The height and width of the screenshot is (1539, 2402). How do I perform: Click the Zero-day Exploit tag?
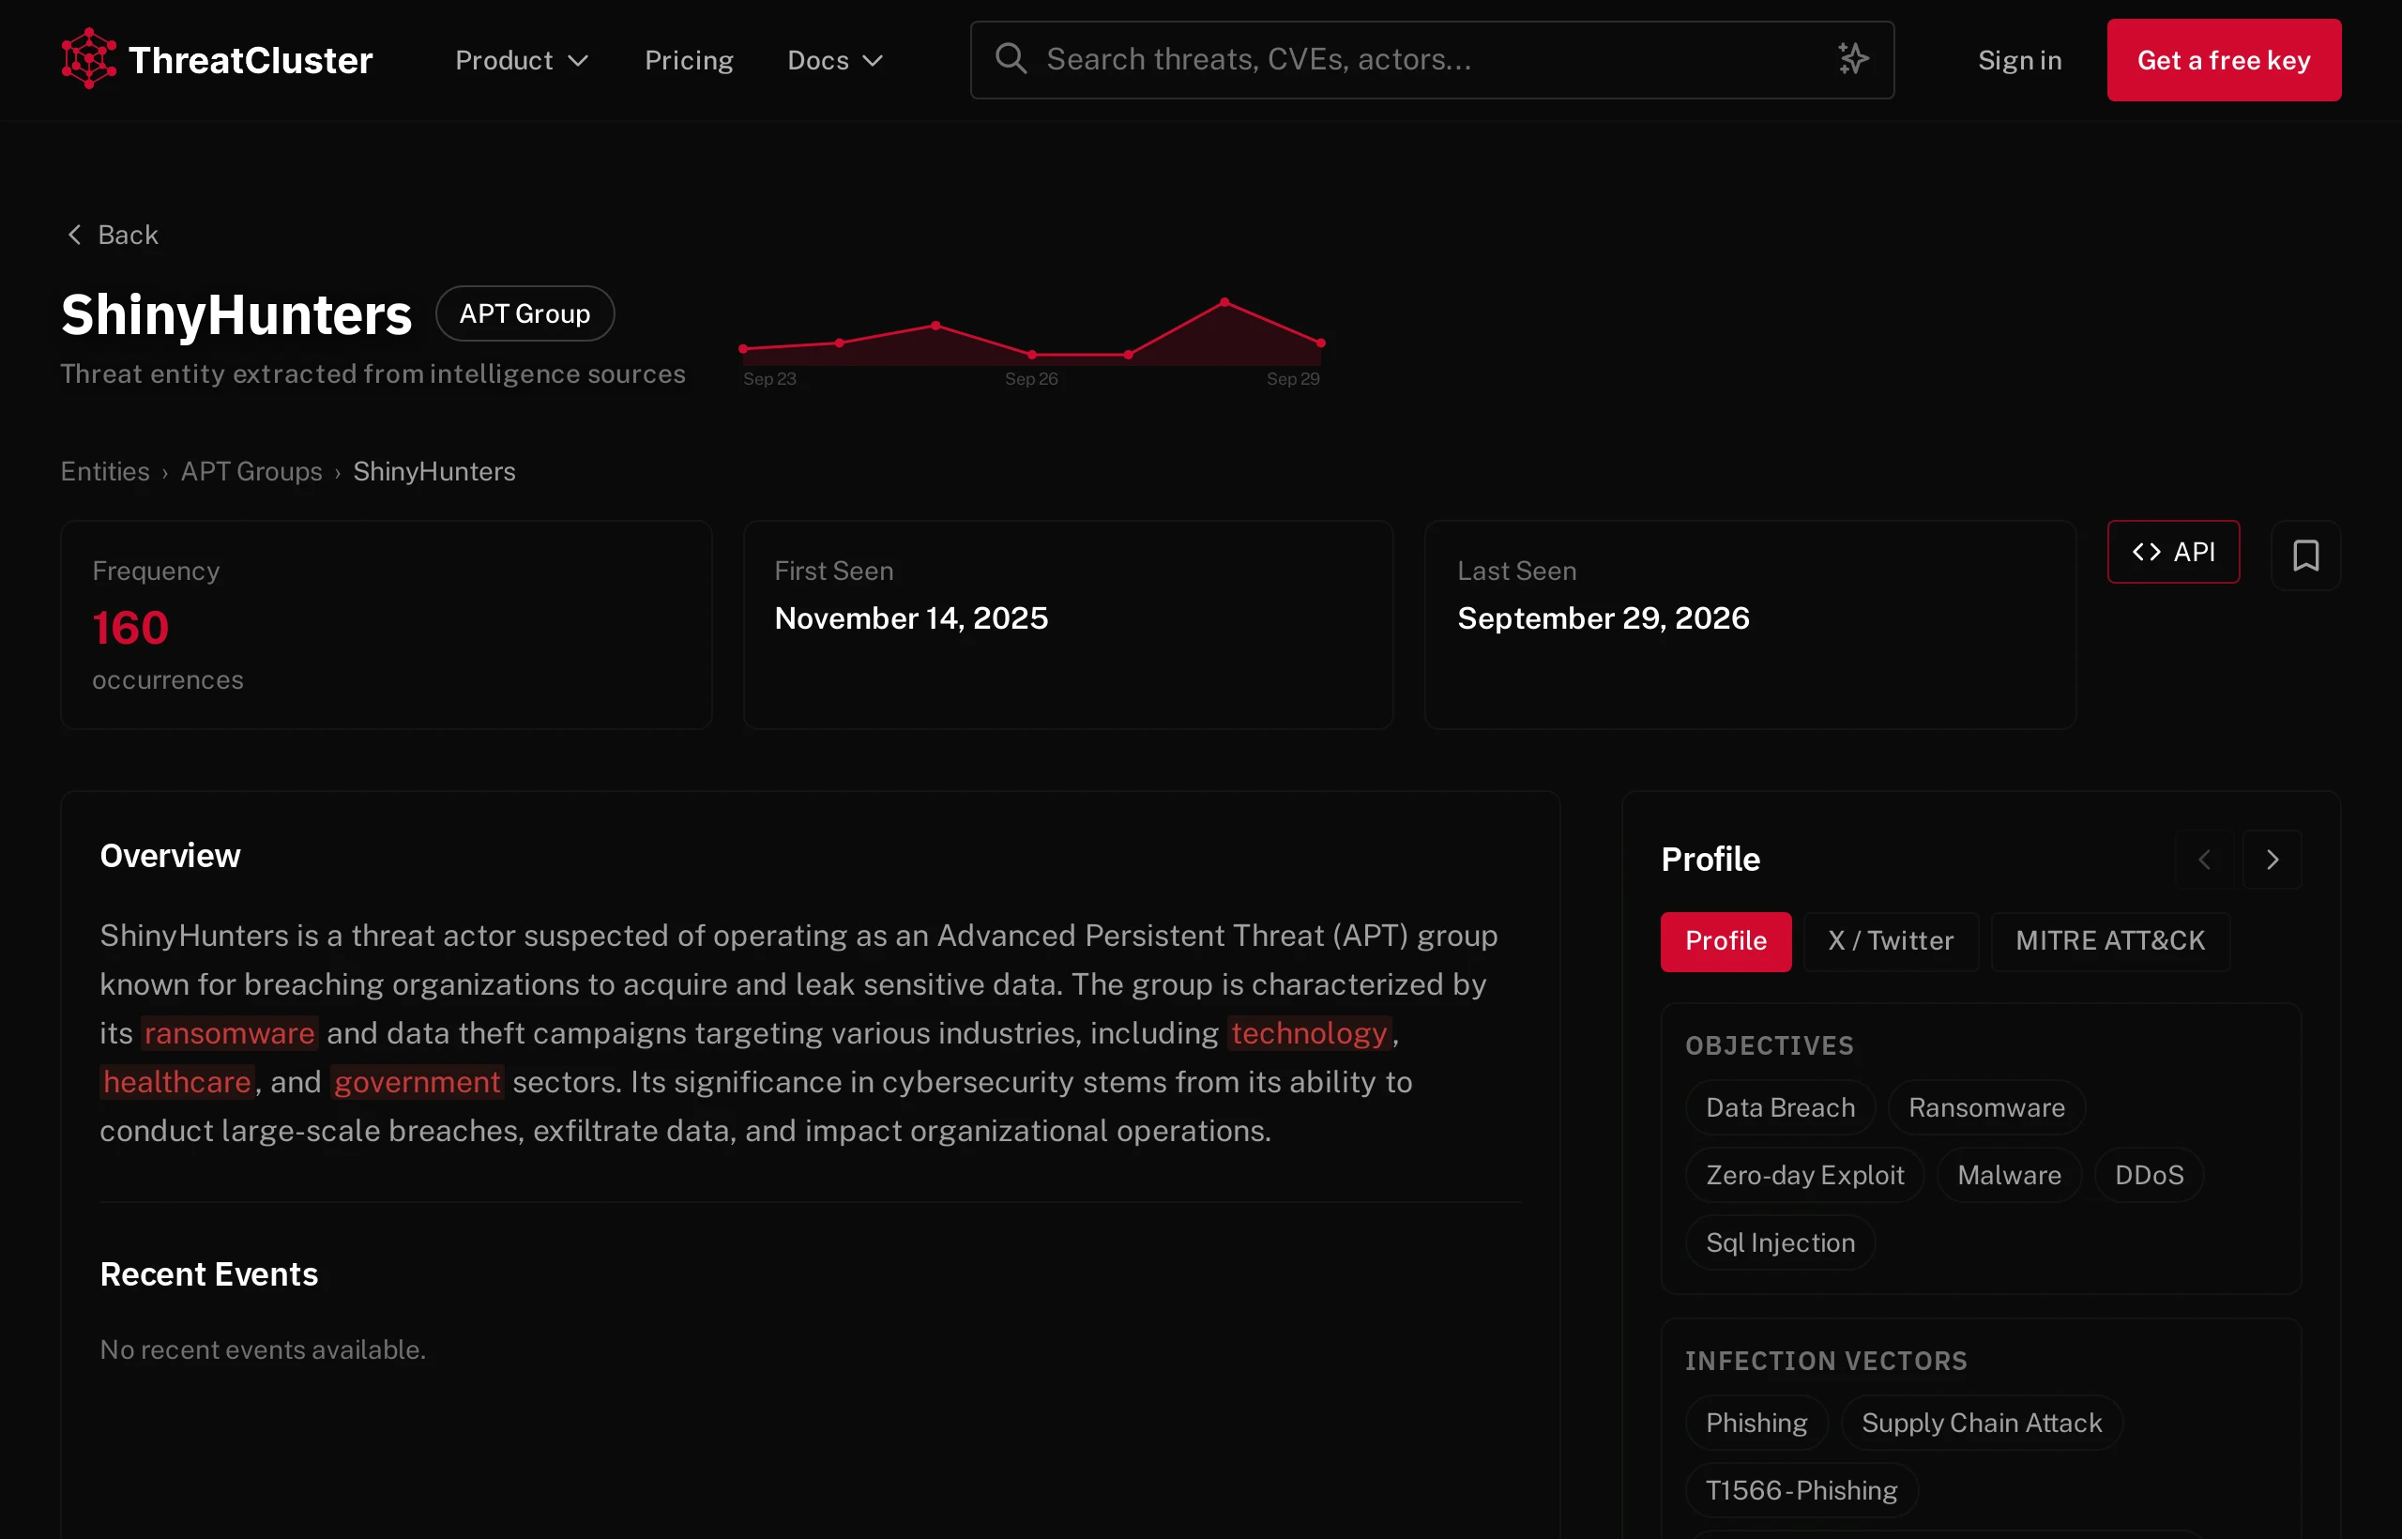1804,1175
